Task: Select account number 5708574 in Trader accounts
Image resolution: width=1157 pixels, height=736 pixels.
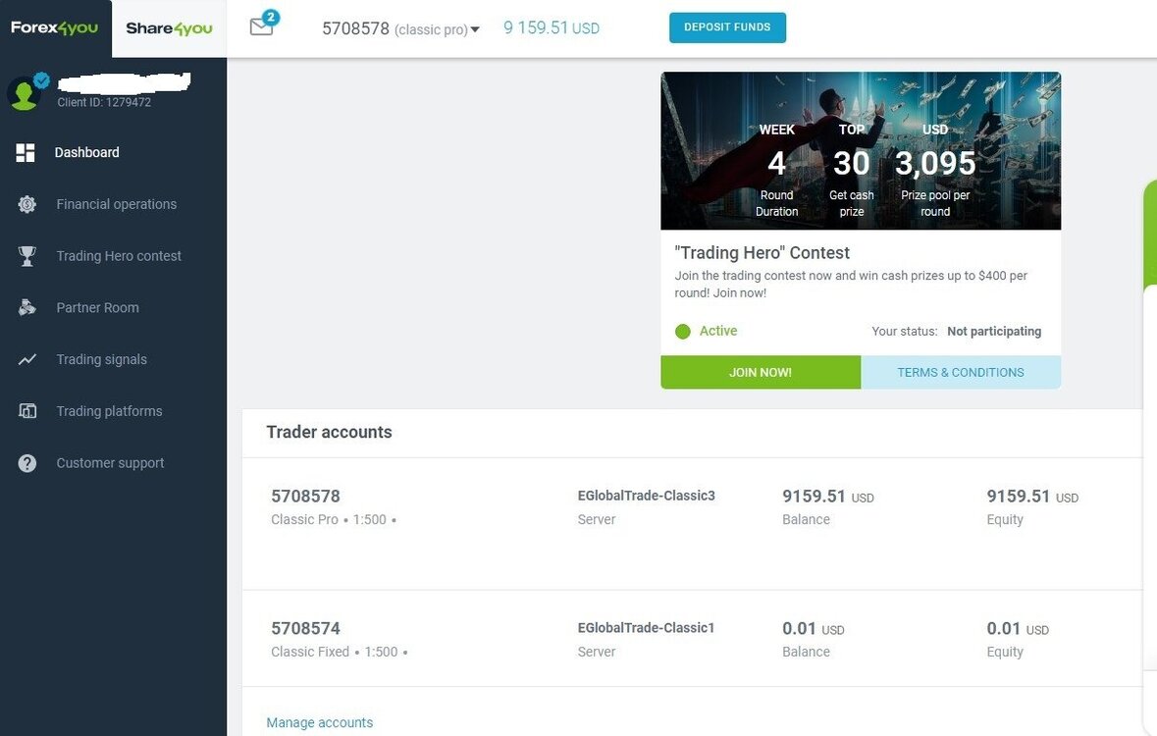Action: pyautogui.click(x=305, y=628)
